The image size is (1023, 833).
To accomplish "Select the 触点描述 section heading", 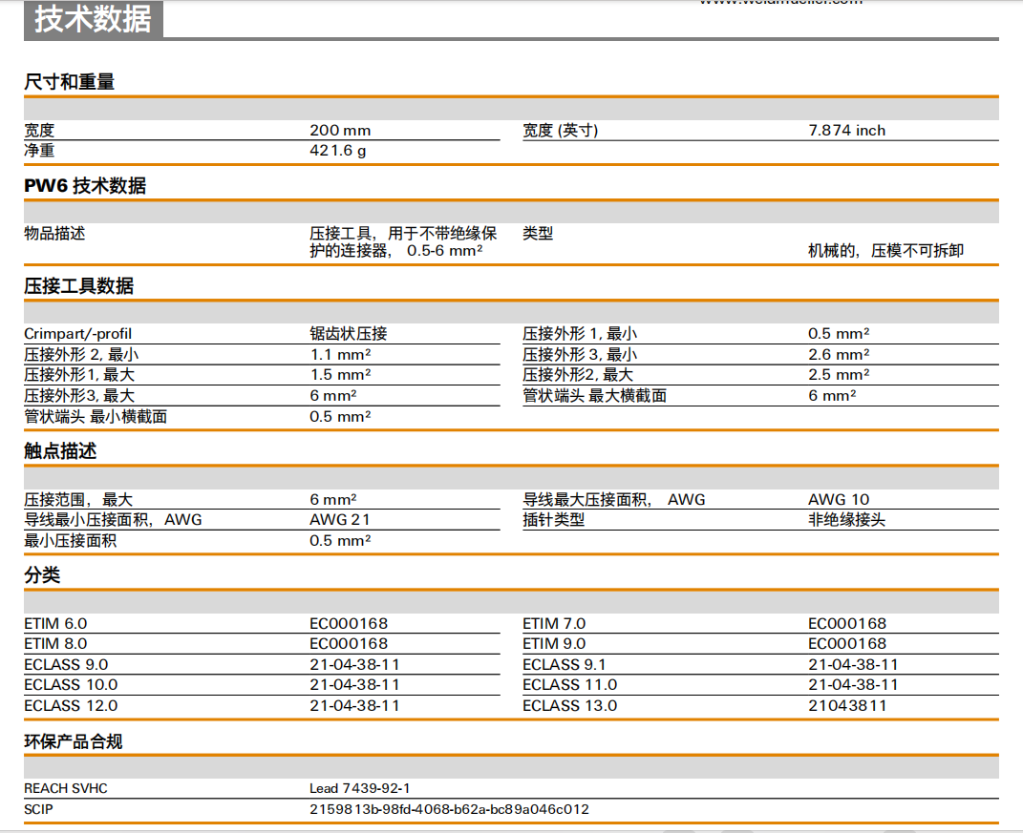I will point(60,451).
